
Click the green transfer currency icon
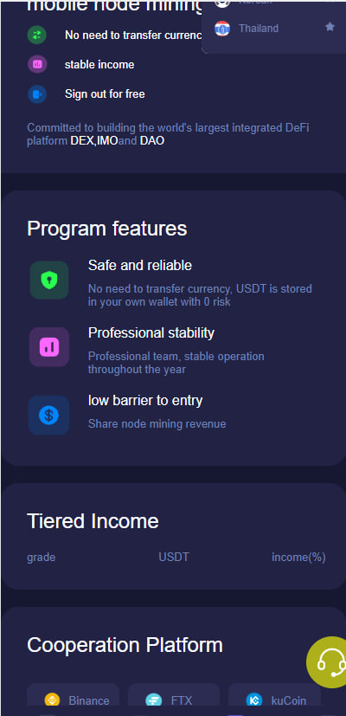pyautogui.click(x=37, y=35)
